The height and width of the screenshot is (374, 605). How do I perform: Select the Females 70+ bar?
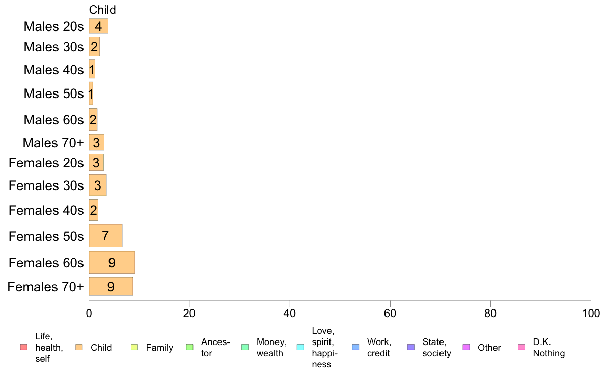coord(111,287)
